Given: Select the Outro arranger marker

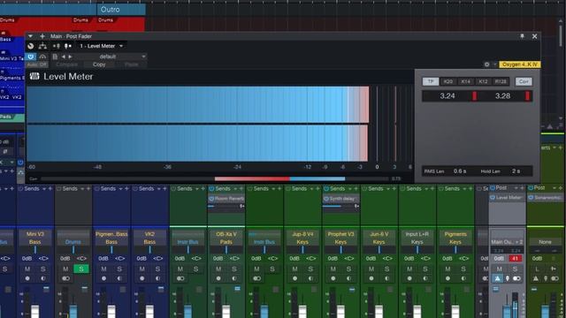Looking at the screenshot, I should (x=121, y=10).
